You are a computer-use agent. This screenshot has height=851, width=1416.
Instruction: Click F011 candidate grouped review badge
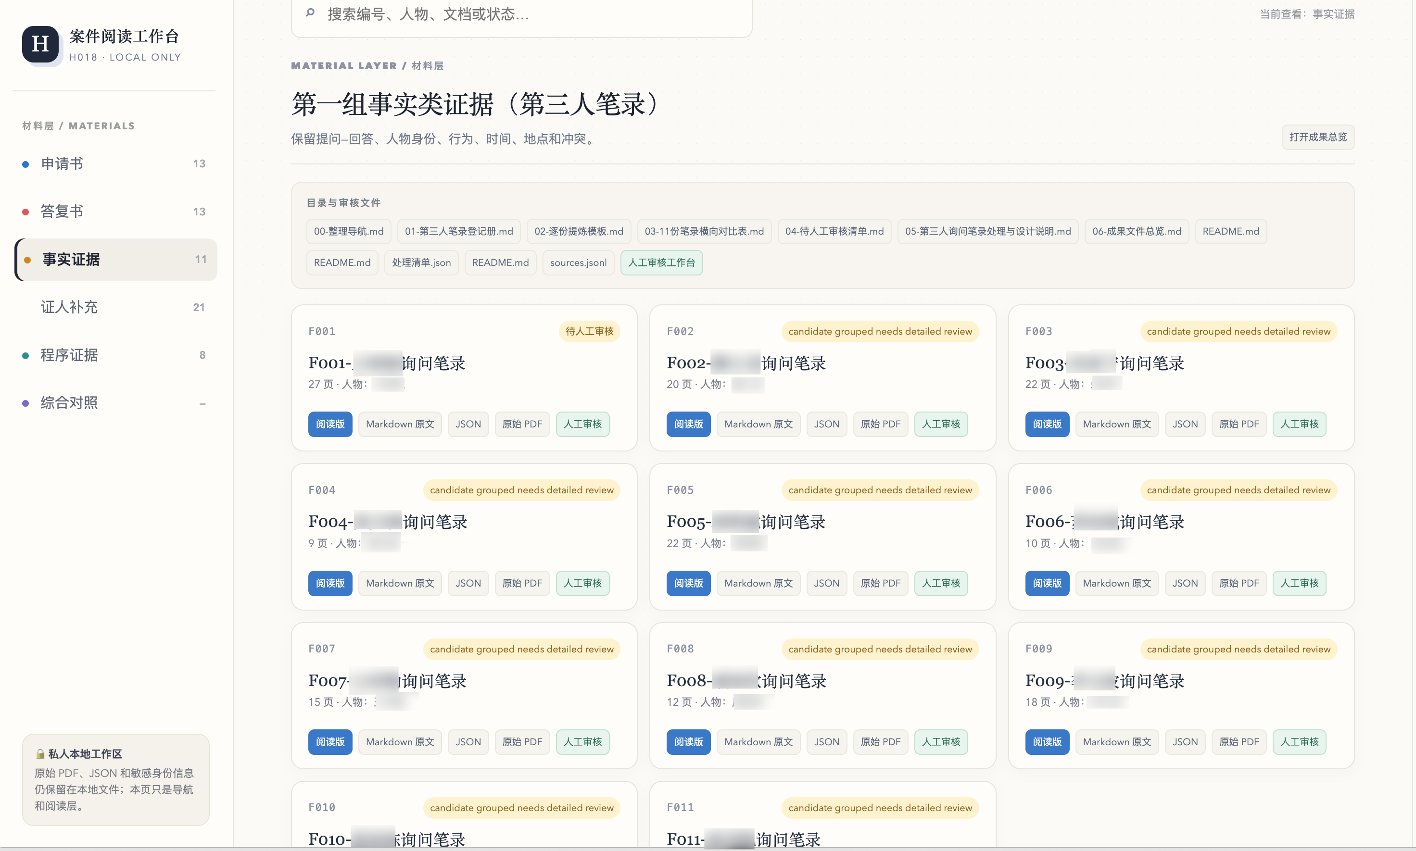tap(880, 808)
